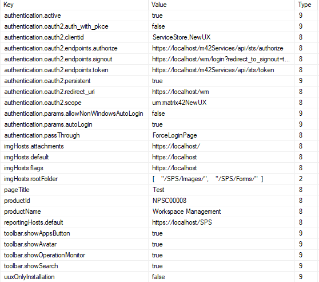Select the pageTitle key
The height and width of the screenshot is (282, 319).
(x=17, y=190)
